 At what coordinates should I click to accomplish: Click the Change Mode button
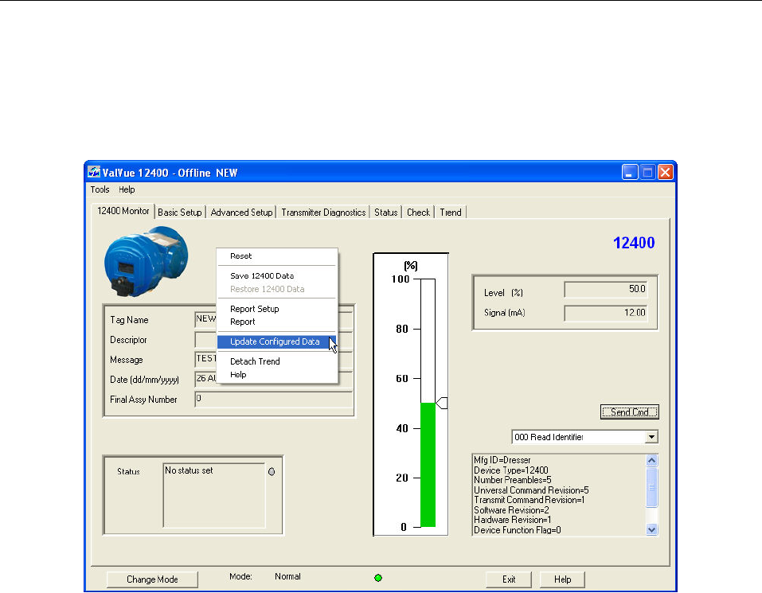pyautogui.click(x=152, y=579)
